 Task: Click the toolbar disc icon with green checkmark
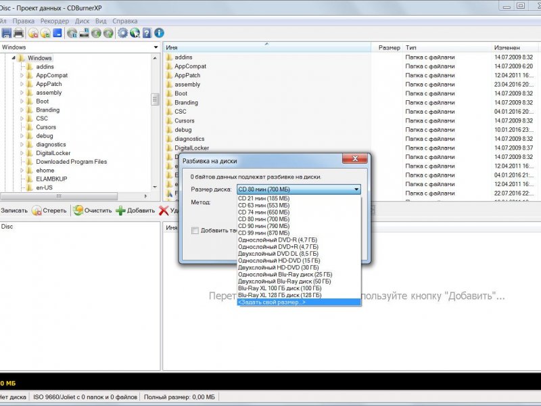tap(45, 33)
